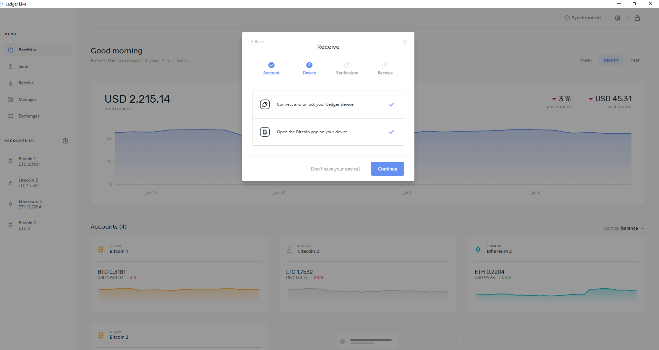Click the Portfolio pie chart icon
659x350 pixels.
click(x=11, y=50)
